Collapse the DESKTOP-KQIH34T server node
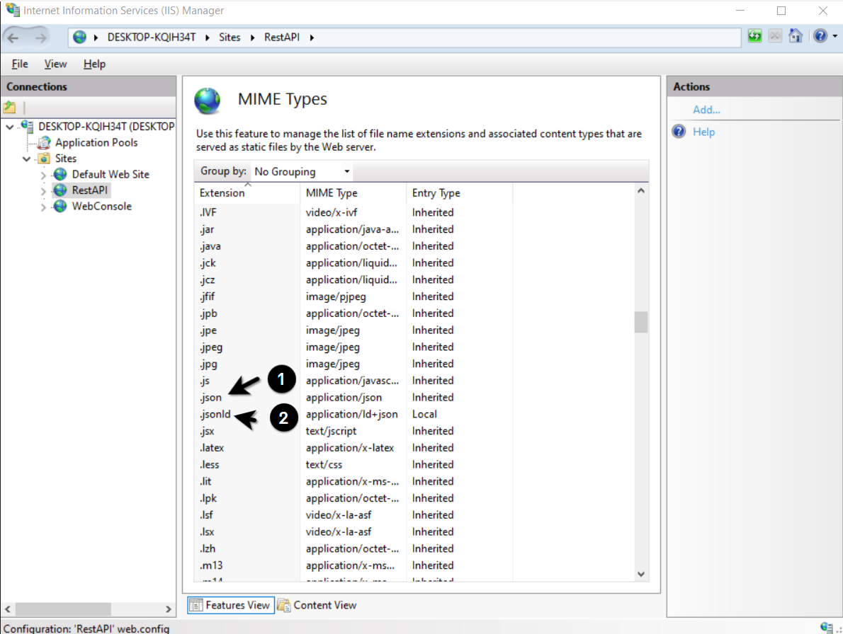The width and height of the screenshot is (843, 634). click(x=10, y=127)
